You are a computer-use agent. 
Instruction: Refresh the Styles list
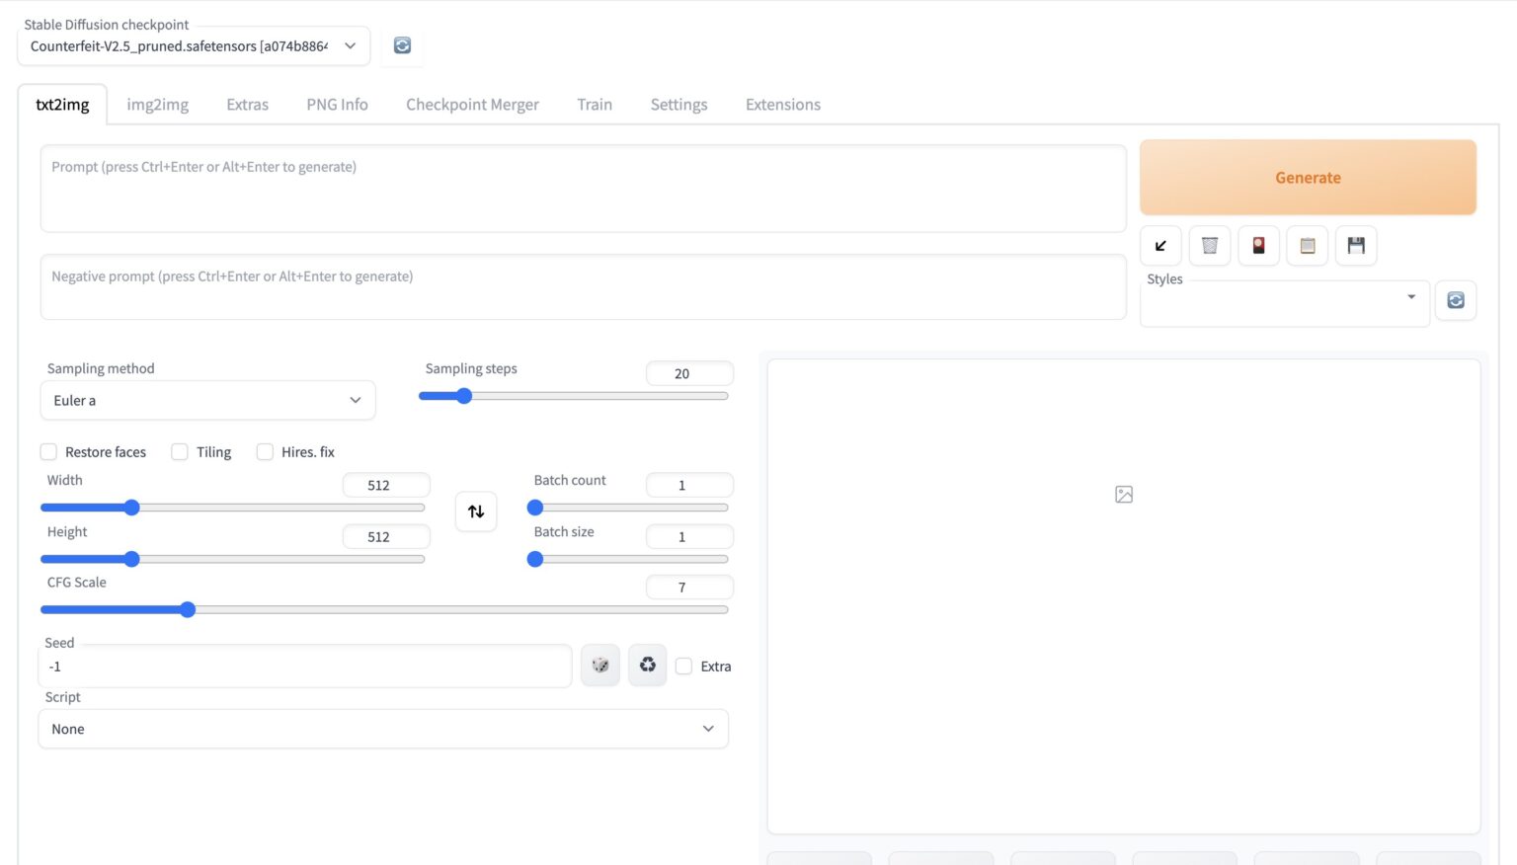(1455, 300)
